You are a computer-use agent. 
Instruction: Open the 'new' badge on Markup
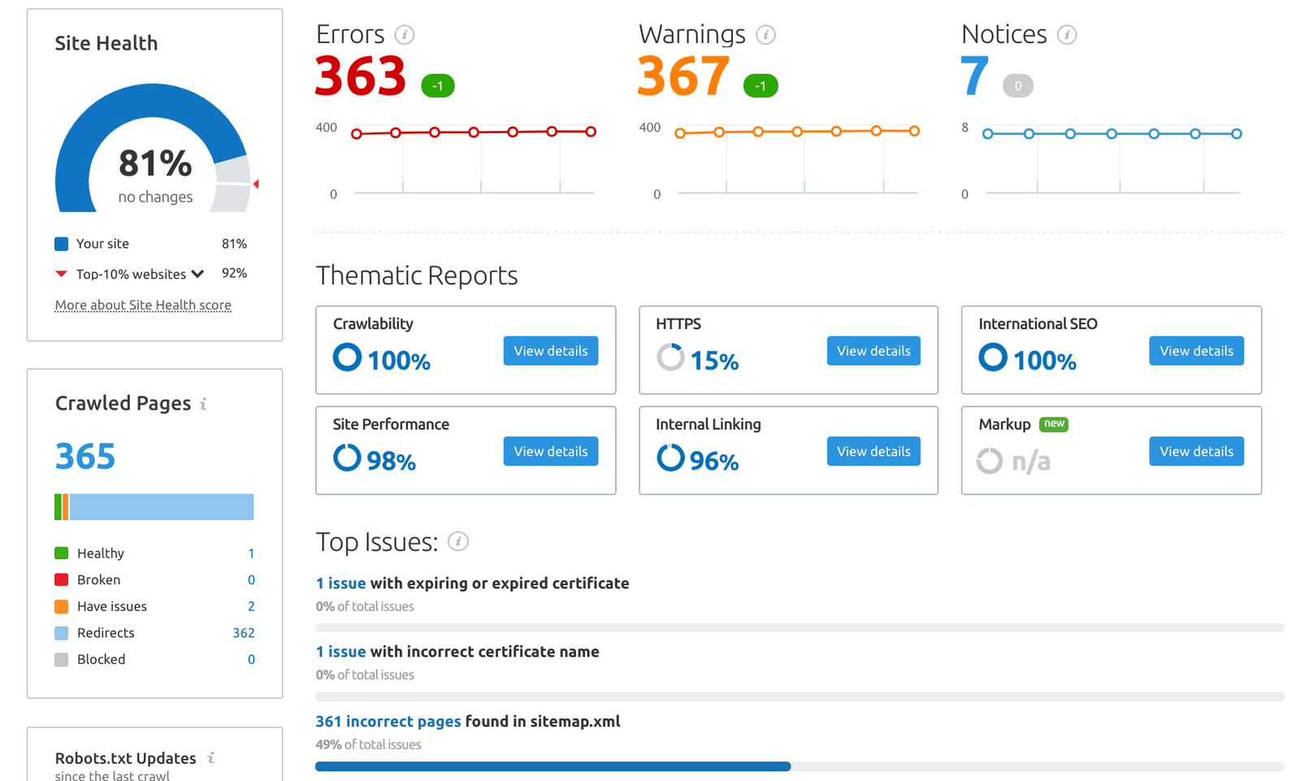[1054, 424]
